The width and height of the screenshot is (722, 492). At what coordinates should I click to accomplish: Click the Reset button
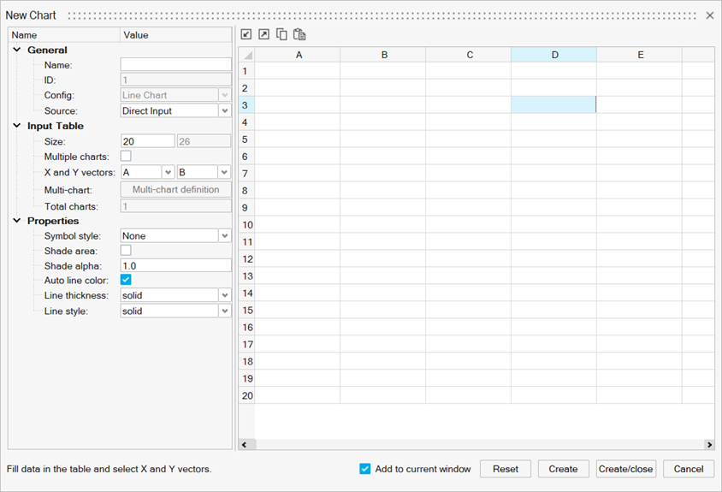[x=506, y=469]
